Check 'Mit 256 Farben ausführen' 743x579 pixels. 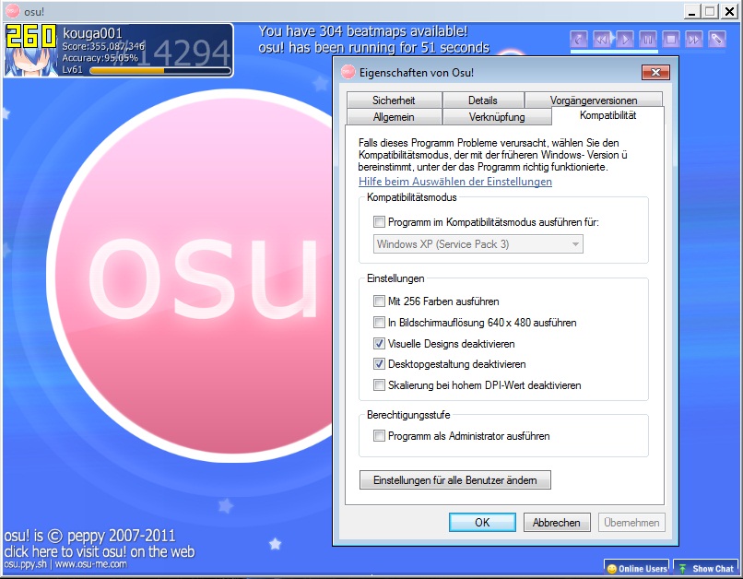pyautogui.click(x=379, y=301)
